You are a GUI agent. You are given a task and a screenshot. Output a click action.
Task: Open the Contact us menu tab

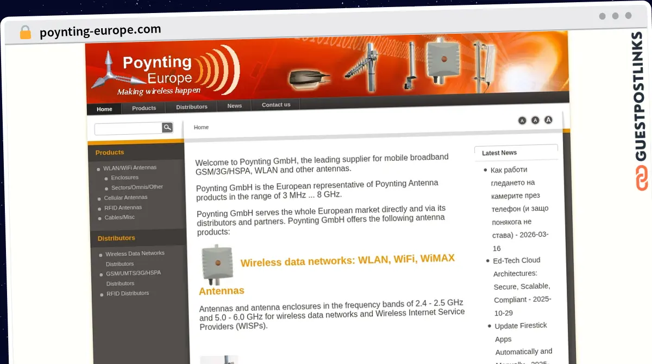tap(276, 104)
